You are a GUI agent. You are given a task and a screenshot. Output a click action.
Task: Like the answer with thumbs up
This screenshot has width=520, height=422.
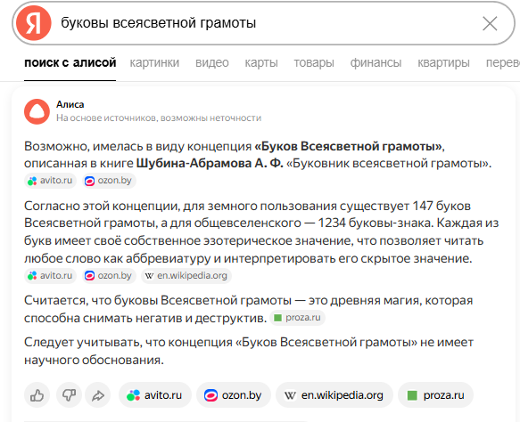pyautogui.click(x=37, y=395)
